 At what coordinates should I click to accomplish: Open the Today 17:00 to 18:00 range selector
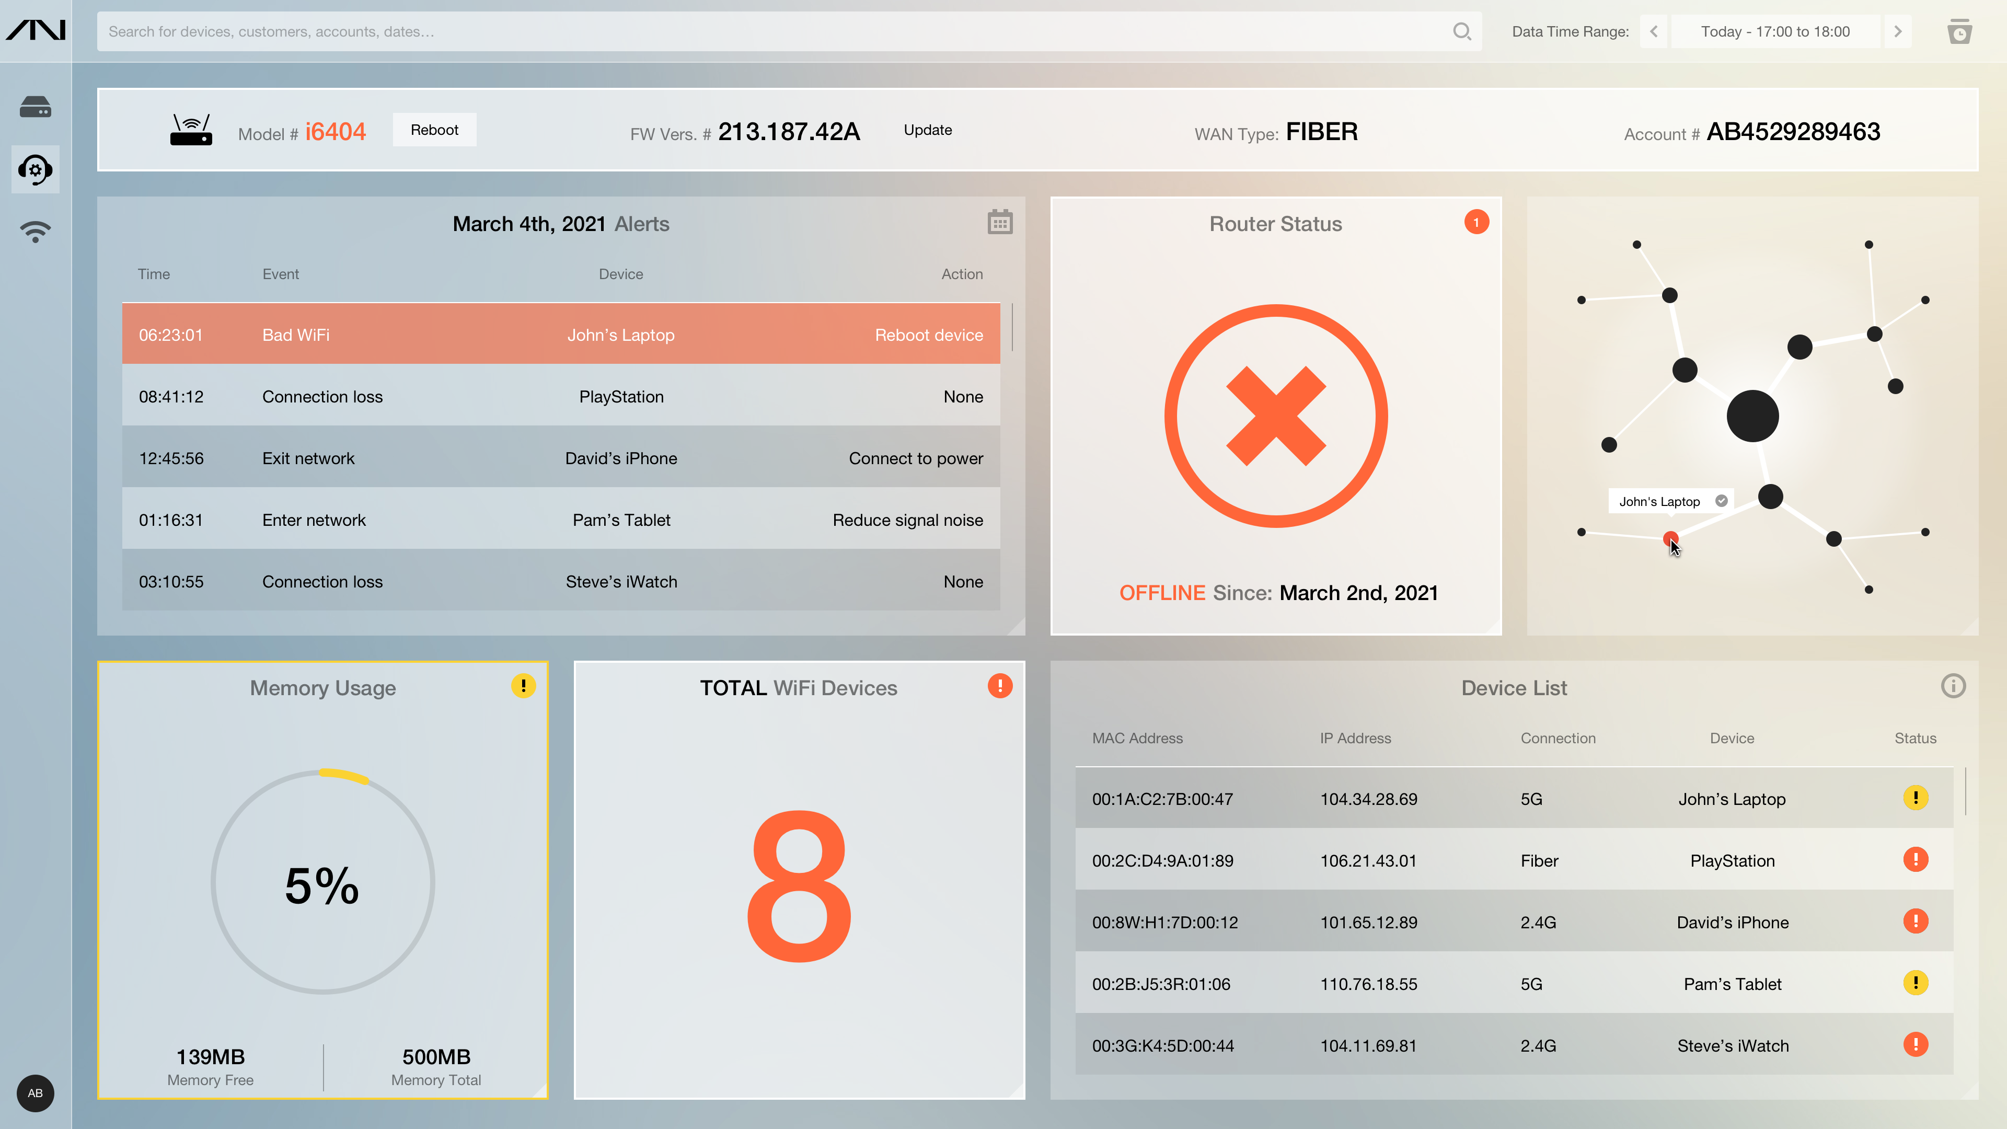1775,32
